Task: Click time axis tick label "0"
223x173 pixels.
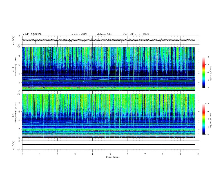Action: (x=22, y=154)
